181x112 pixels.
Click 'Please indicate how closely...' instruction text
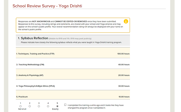71,42
